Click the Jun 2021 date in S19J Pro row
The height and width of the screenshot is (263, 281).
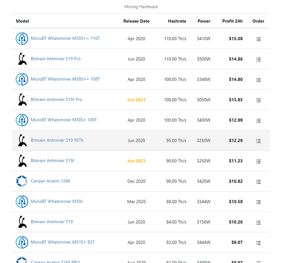pyautogui.click(x=136, y=100)
